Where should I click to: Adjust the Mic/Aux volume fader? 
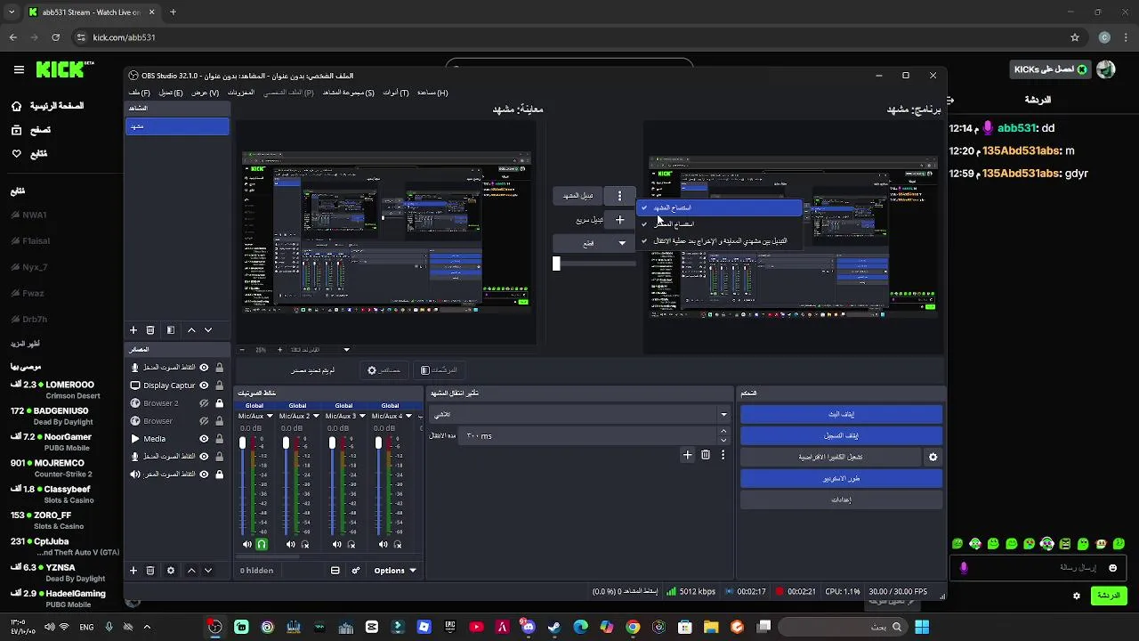[243, 442]
